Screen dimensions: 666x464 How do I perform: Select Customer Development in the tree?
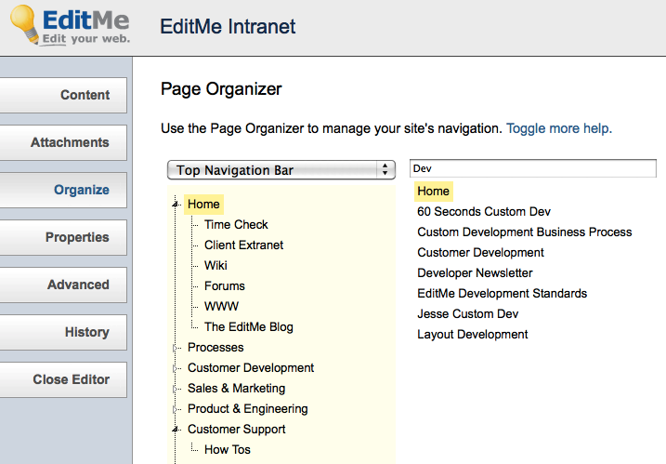(251, 367)
